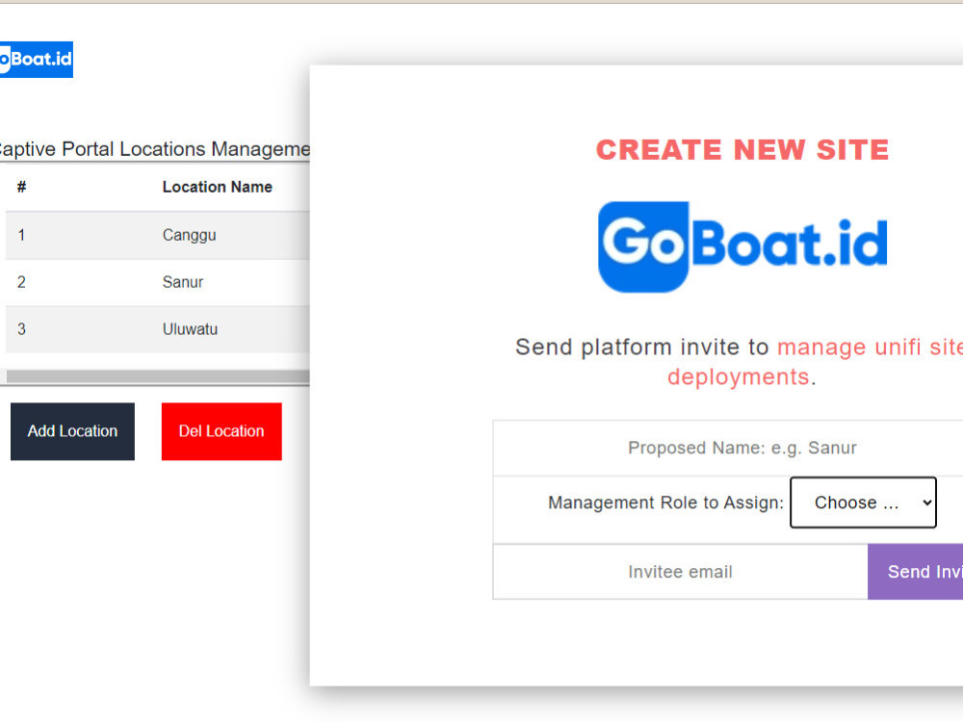Select the Uluwatu location row

coord(158,329)
